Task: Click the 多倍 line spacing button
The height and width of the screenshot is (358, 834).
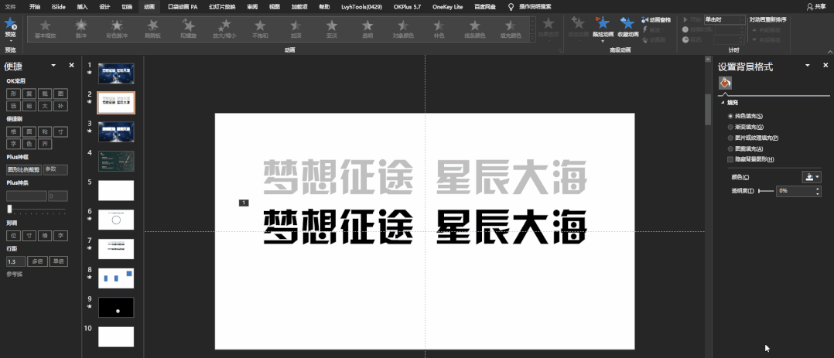Action: click(x=36, y=261)
